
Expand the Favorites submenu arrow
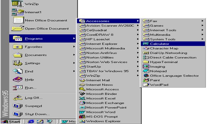click(74, 46)
